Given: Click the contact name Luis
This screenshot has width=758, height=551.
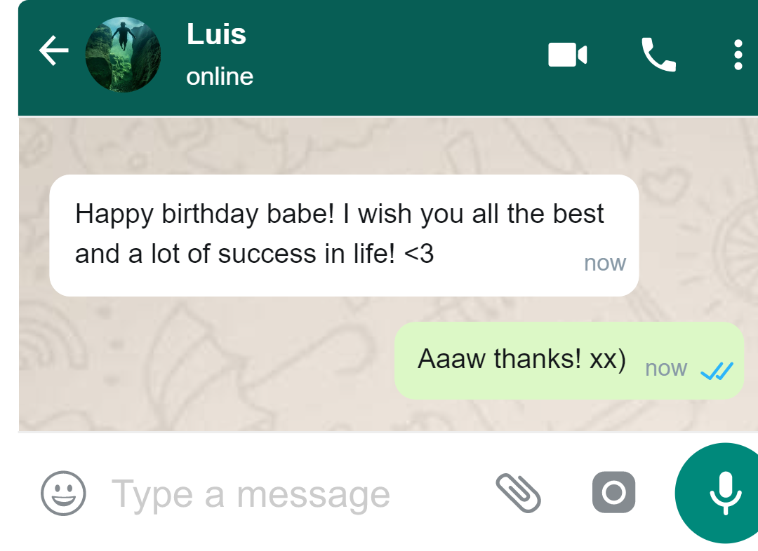Looking at the screenshot, I should (x=216, y=34).
